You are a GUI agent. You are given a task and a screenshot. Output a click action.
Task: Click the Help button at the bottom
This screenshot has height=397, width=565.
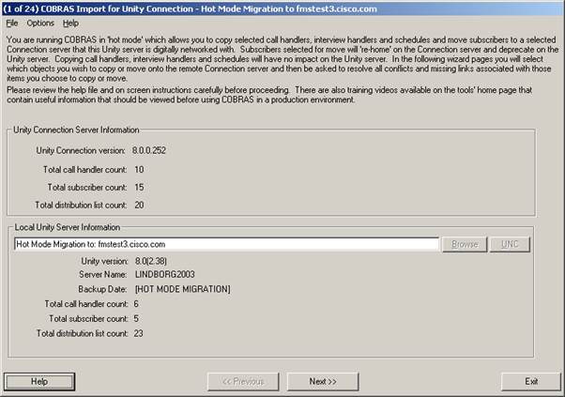39,381
